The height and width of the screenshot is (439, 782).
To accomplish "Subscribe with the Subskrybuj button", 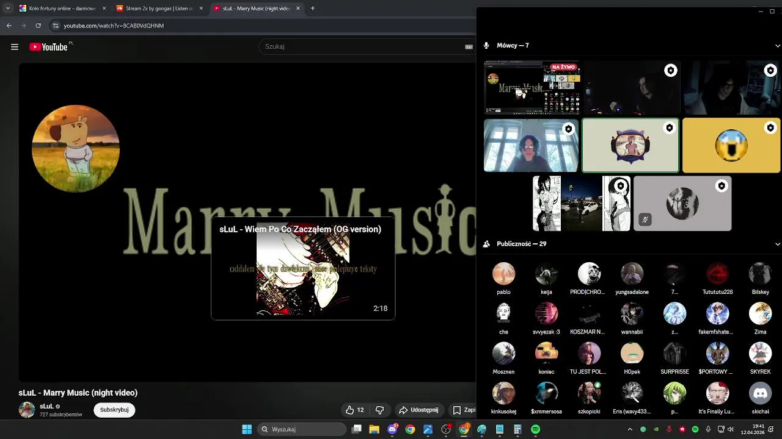I will 114,410.
